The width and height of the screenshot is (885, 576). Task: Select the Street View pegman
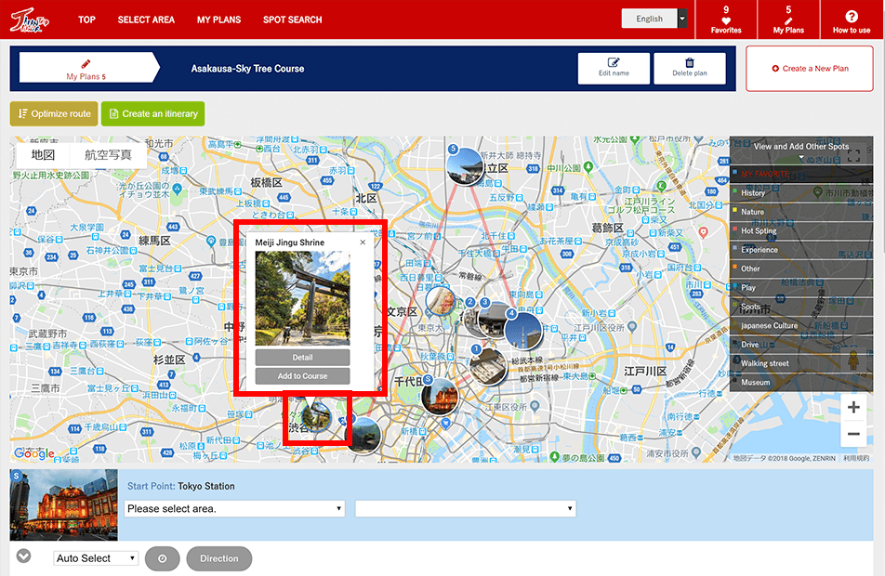point(853,361)
